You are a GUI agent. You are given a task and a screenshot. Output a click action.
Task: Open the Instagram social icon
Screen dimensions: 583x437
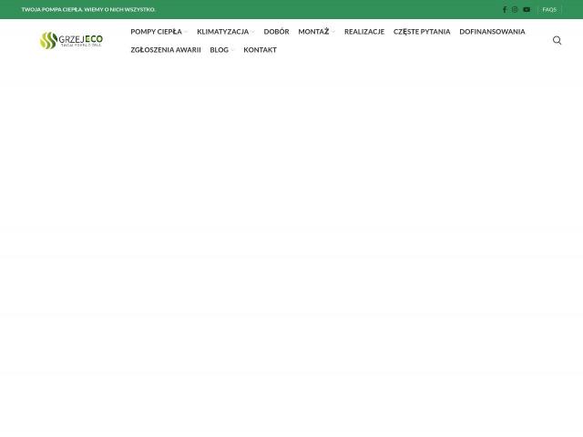[515, 10]
